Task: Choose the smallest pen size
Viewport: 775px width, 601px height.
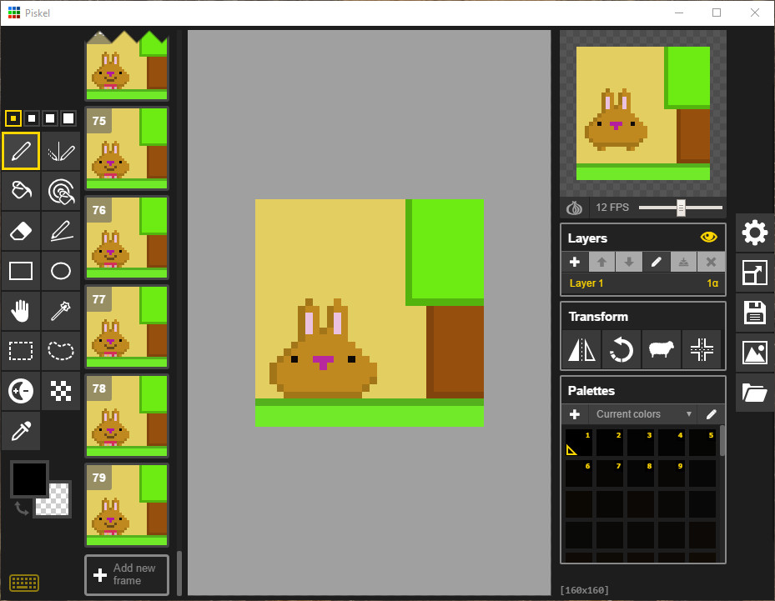Action: (13, 118)
